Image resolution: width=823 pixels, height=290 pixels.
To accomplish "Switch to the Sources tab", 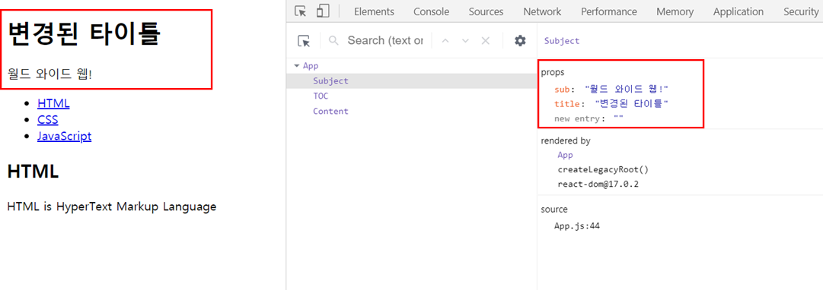I will click(x=486, y=11).
